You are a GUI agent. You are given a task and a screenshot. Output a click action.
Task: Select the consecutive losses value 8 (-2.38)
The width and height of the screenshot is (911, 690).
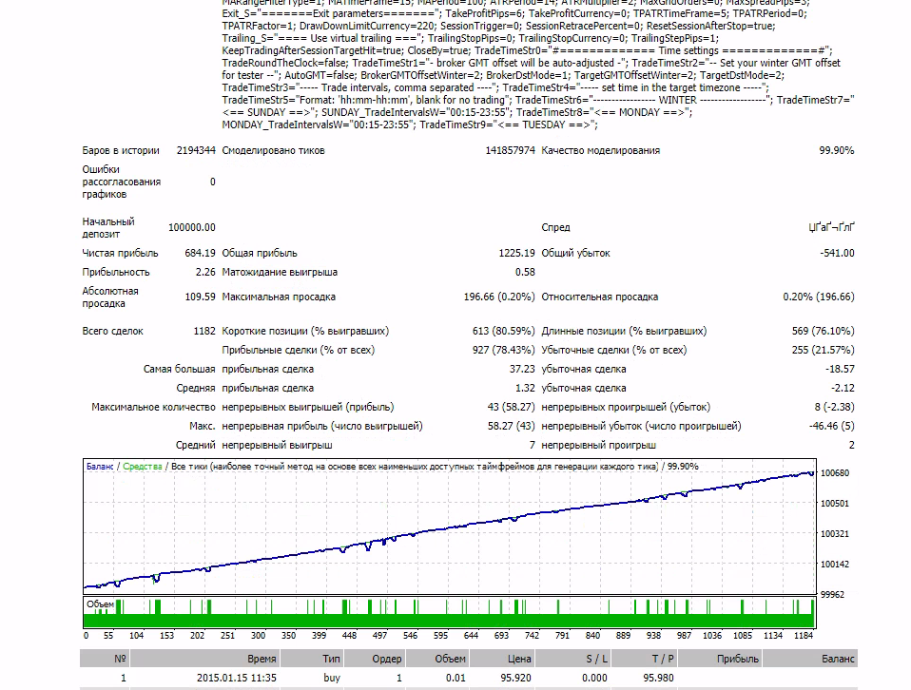click(x=834, y=407)
